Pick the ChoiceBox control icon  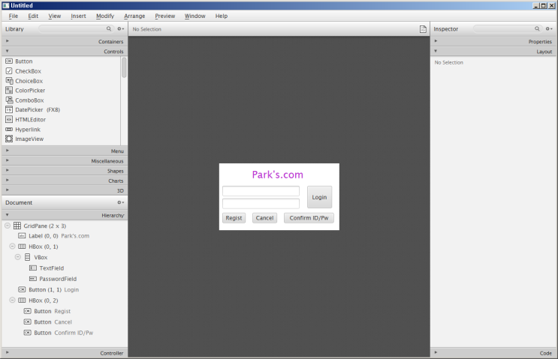[x=9, y=81]
